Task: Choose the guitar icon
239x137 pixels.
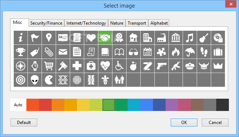Action: tap(204, 38)
